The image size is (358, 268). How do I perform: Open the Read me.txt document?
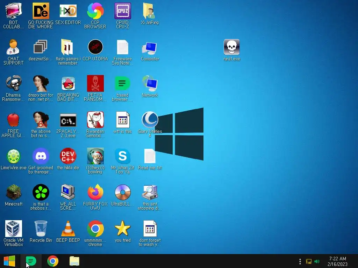click(x=150, y=159)
